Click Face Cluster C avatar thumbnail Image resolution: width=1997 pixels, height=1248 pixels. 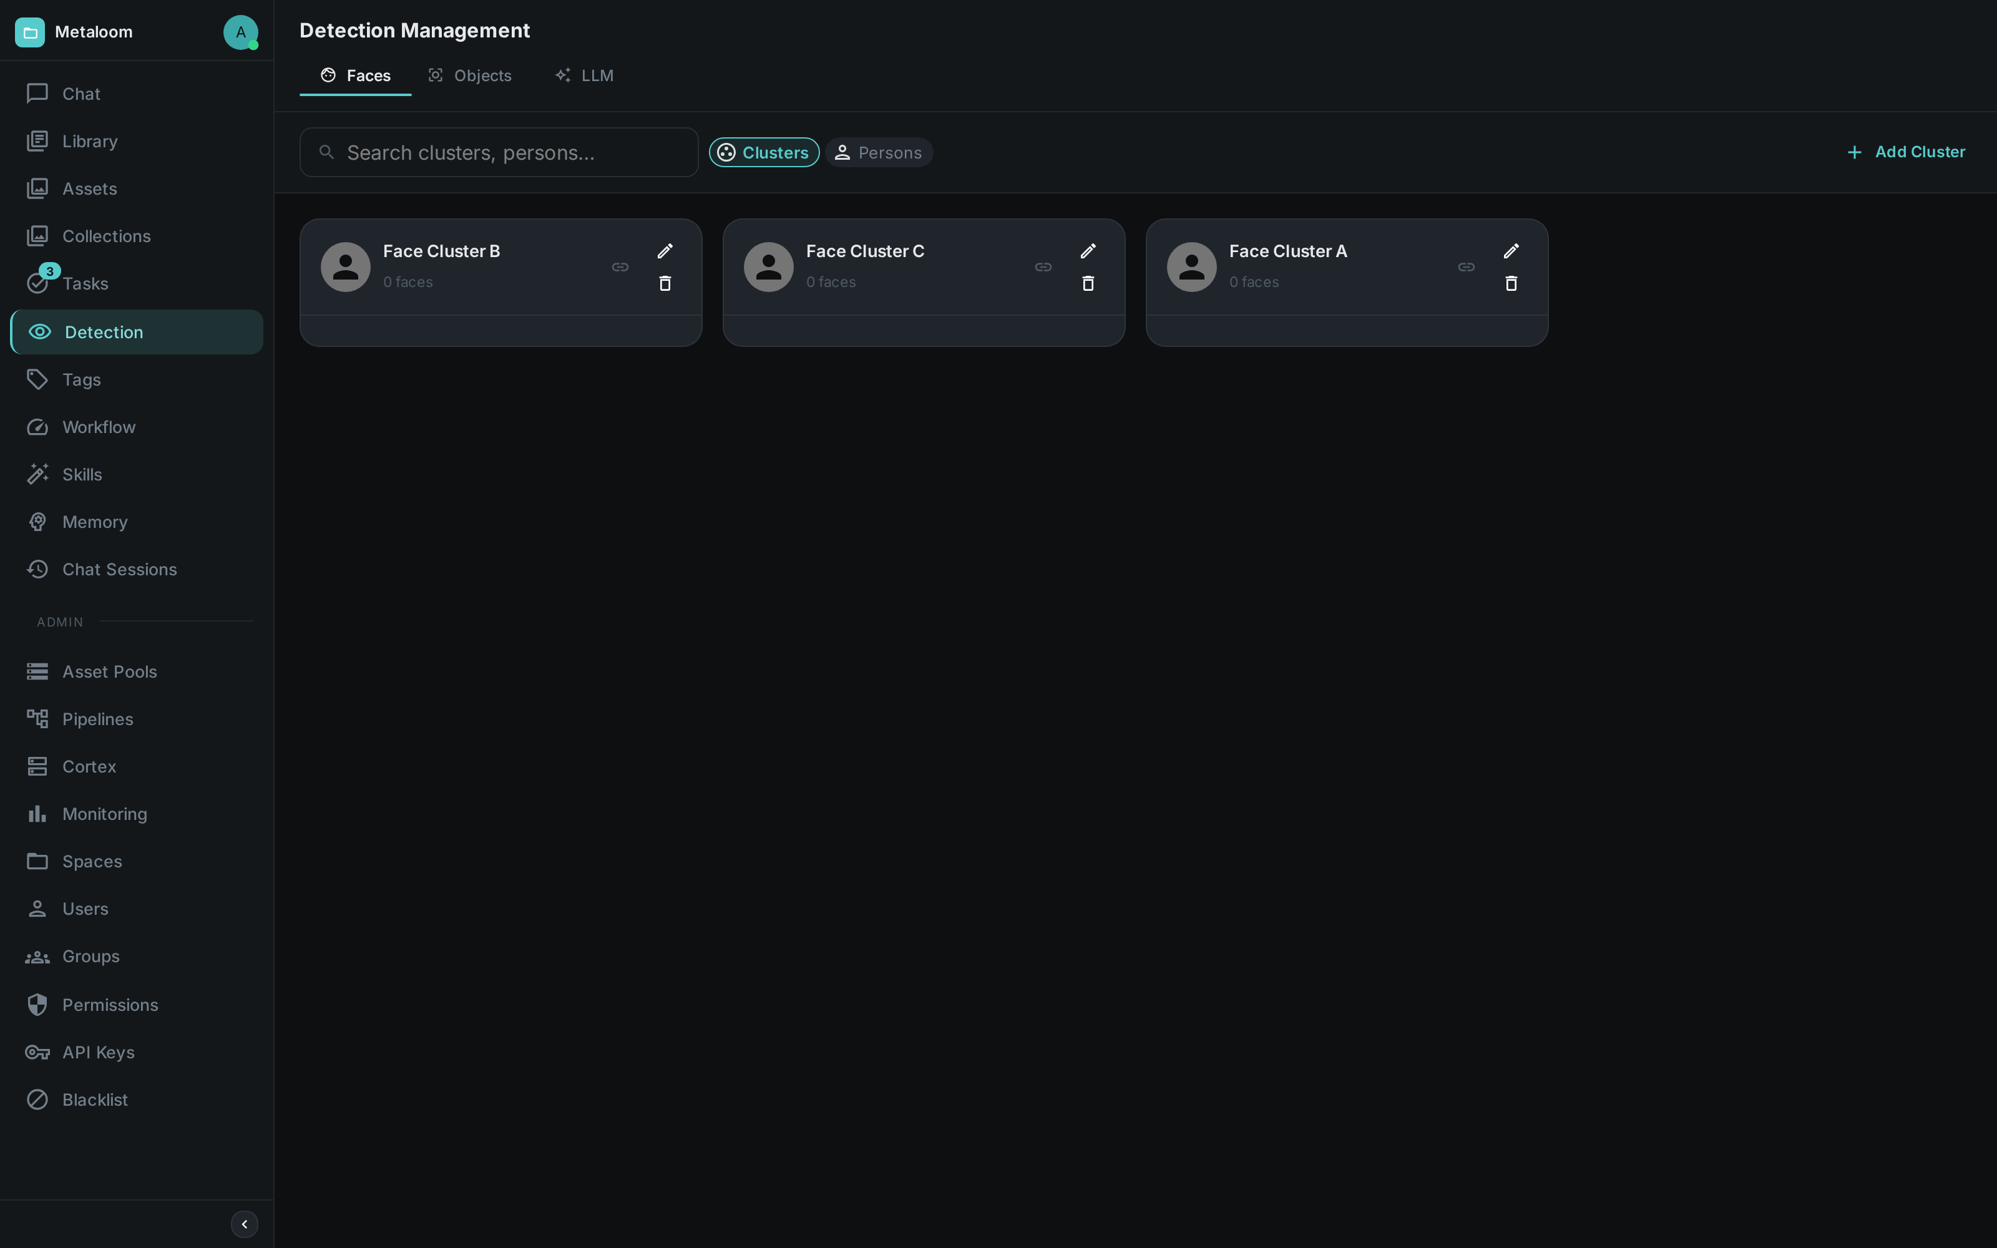(x=769, y=268)
